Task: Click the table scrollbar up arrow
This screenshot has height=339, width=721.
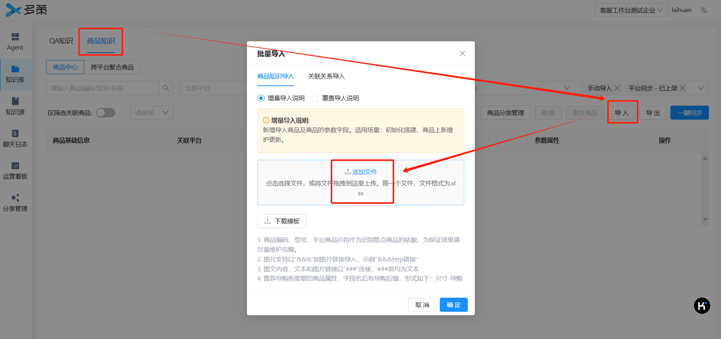Action: (705, 159)
